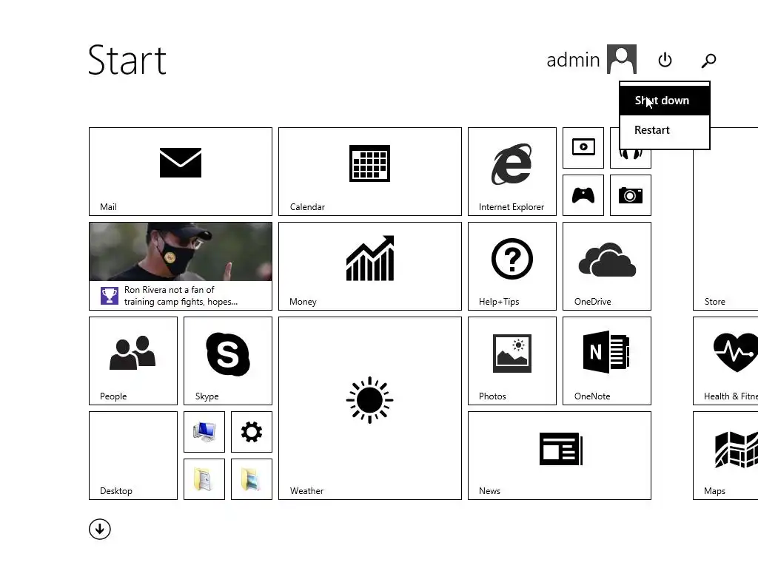The image size is (758, 568).
Task: Click the search magnifier icon
Action: tap(708, 61)
